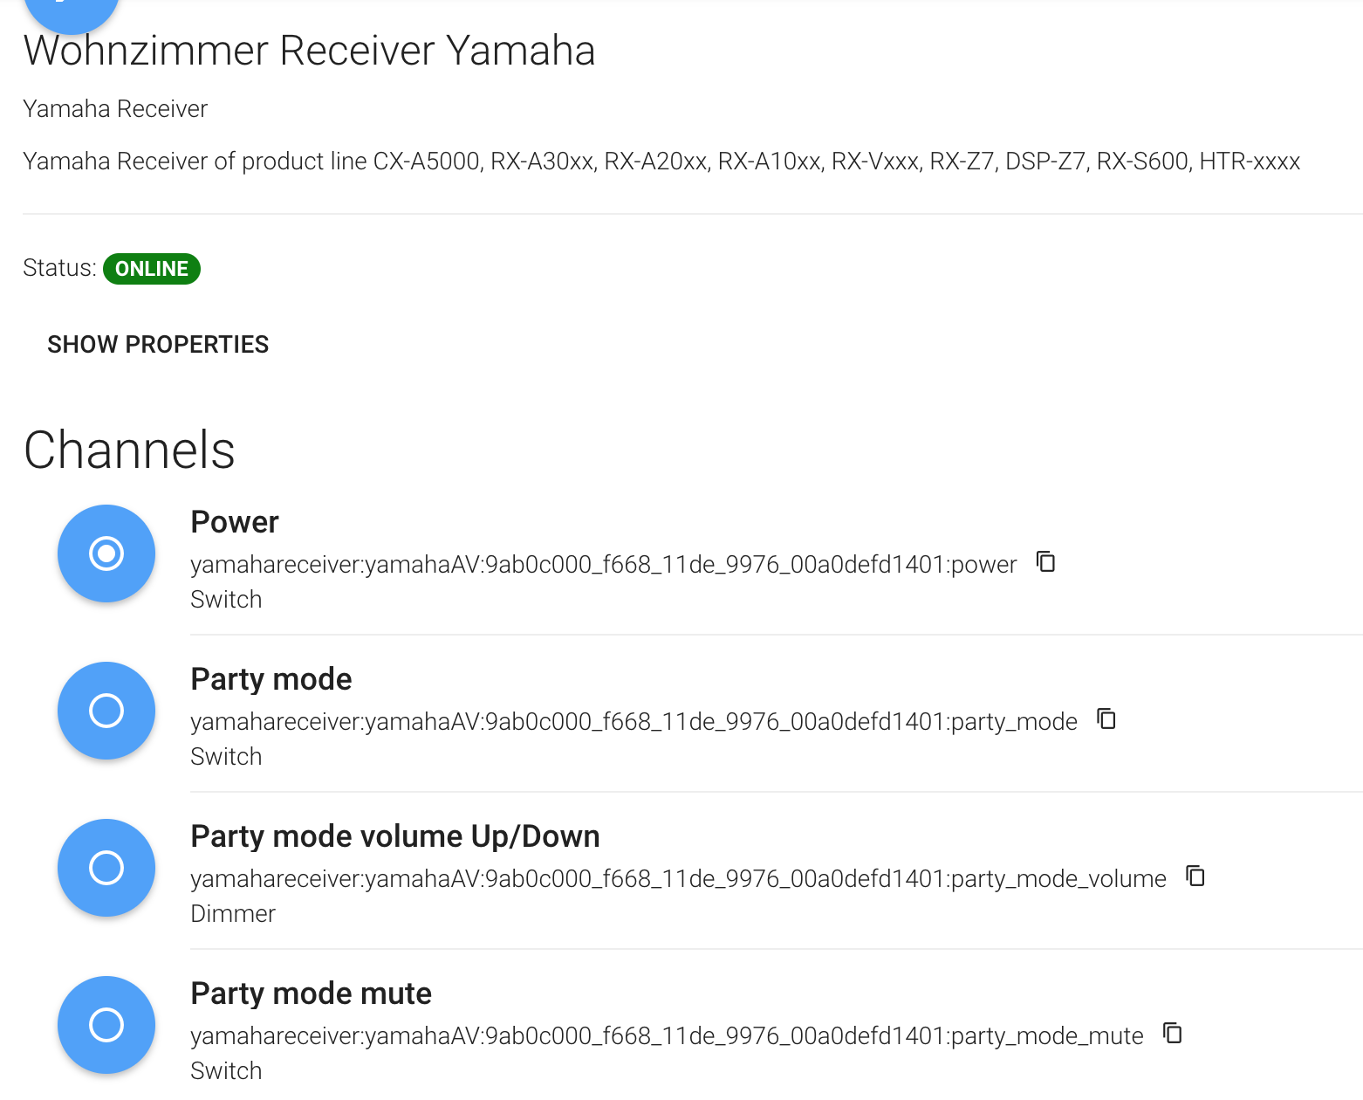This screenshot has width=1363, height=1100.
Task: Copy the party_mode_mute channel UID
Action: coord(1173,1033)
